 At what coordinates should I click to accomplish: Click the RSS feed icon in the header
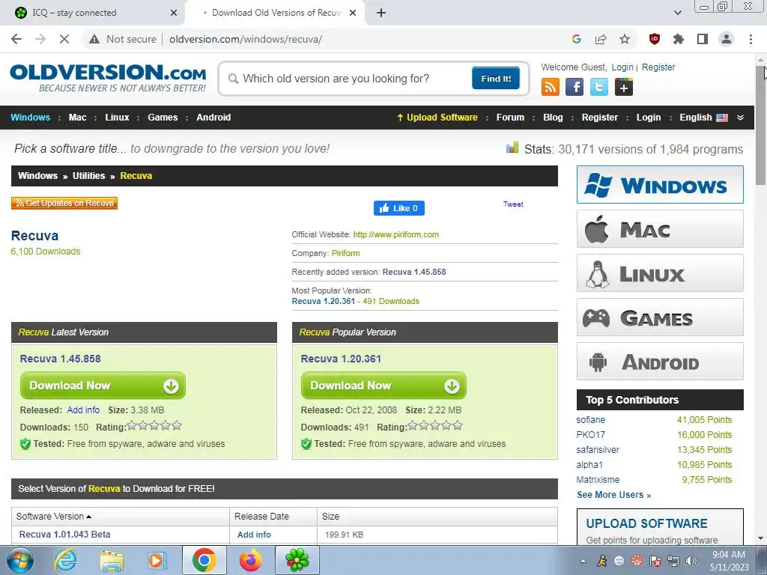(x=551, y=87)
